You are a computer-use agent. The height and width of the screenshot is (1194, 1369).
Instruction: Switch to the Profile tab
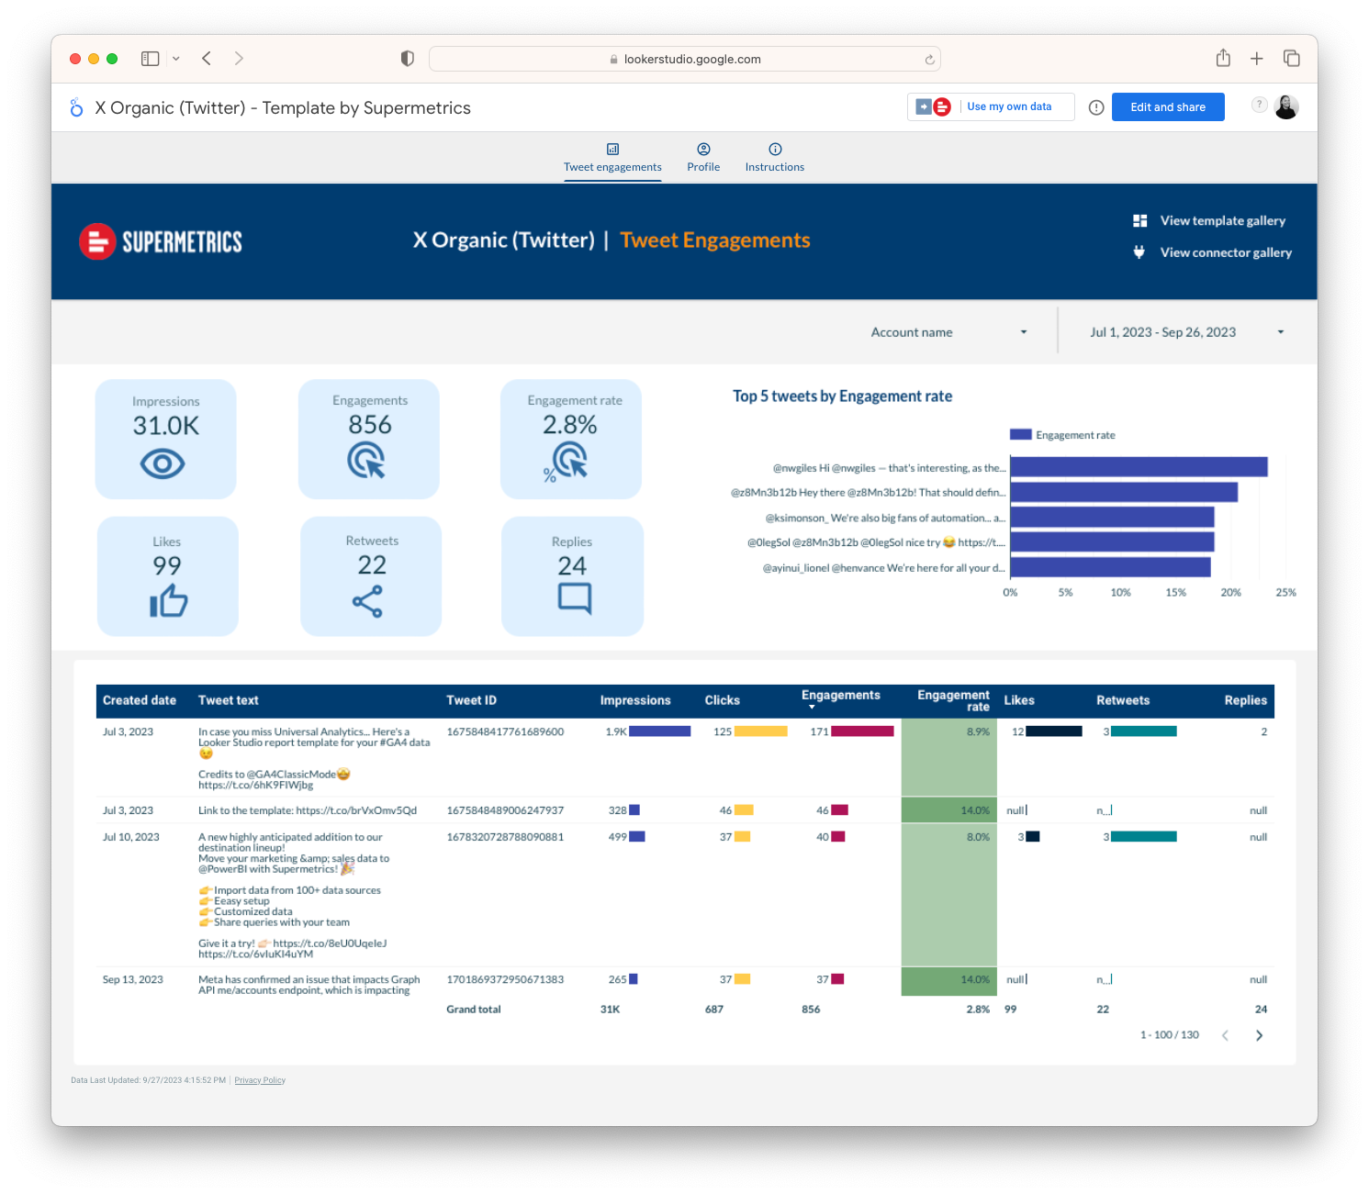703,157
